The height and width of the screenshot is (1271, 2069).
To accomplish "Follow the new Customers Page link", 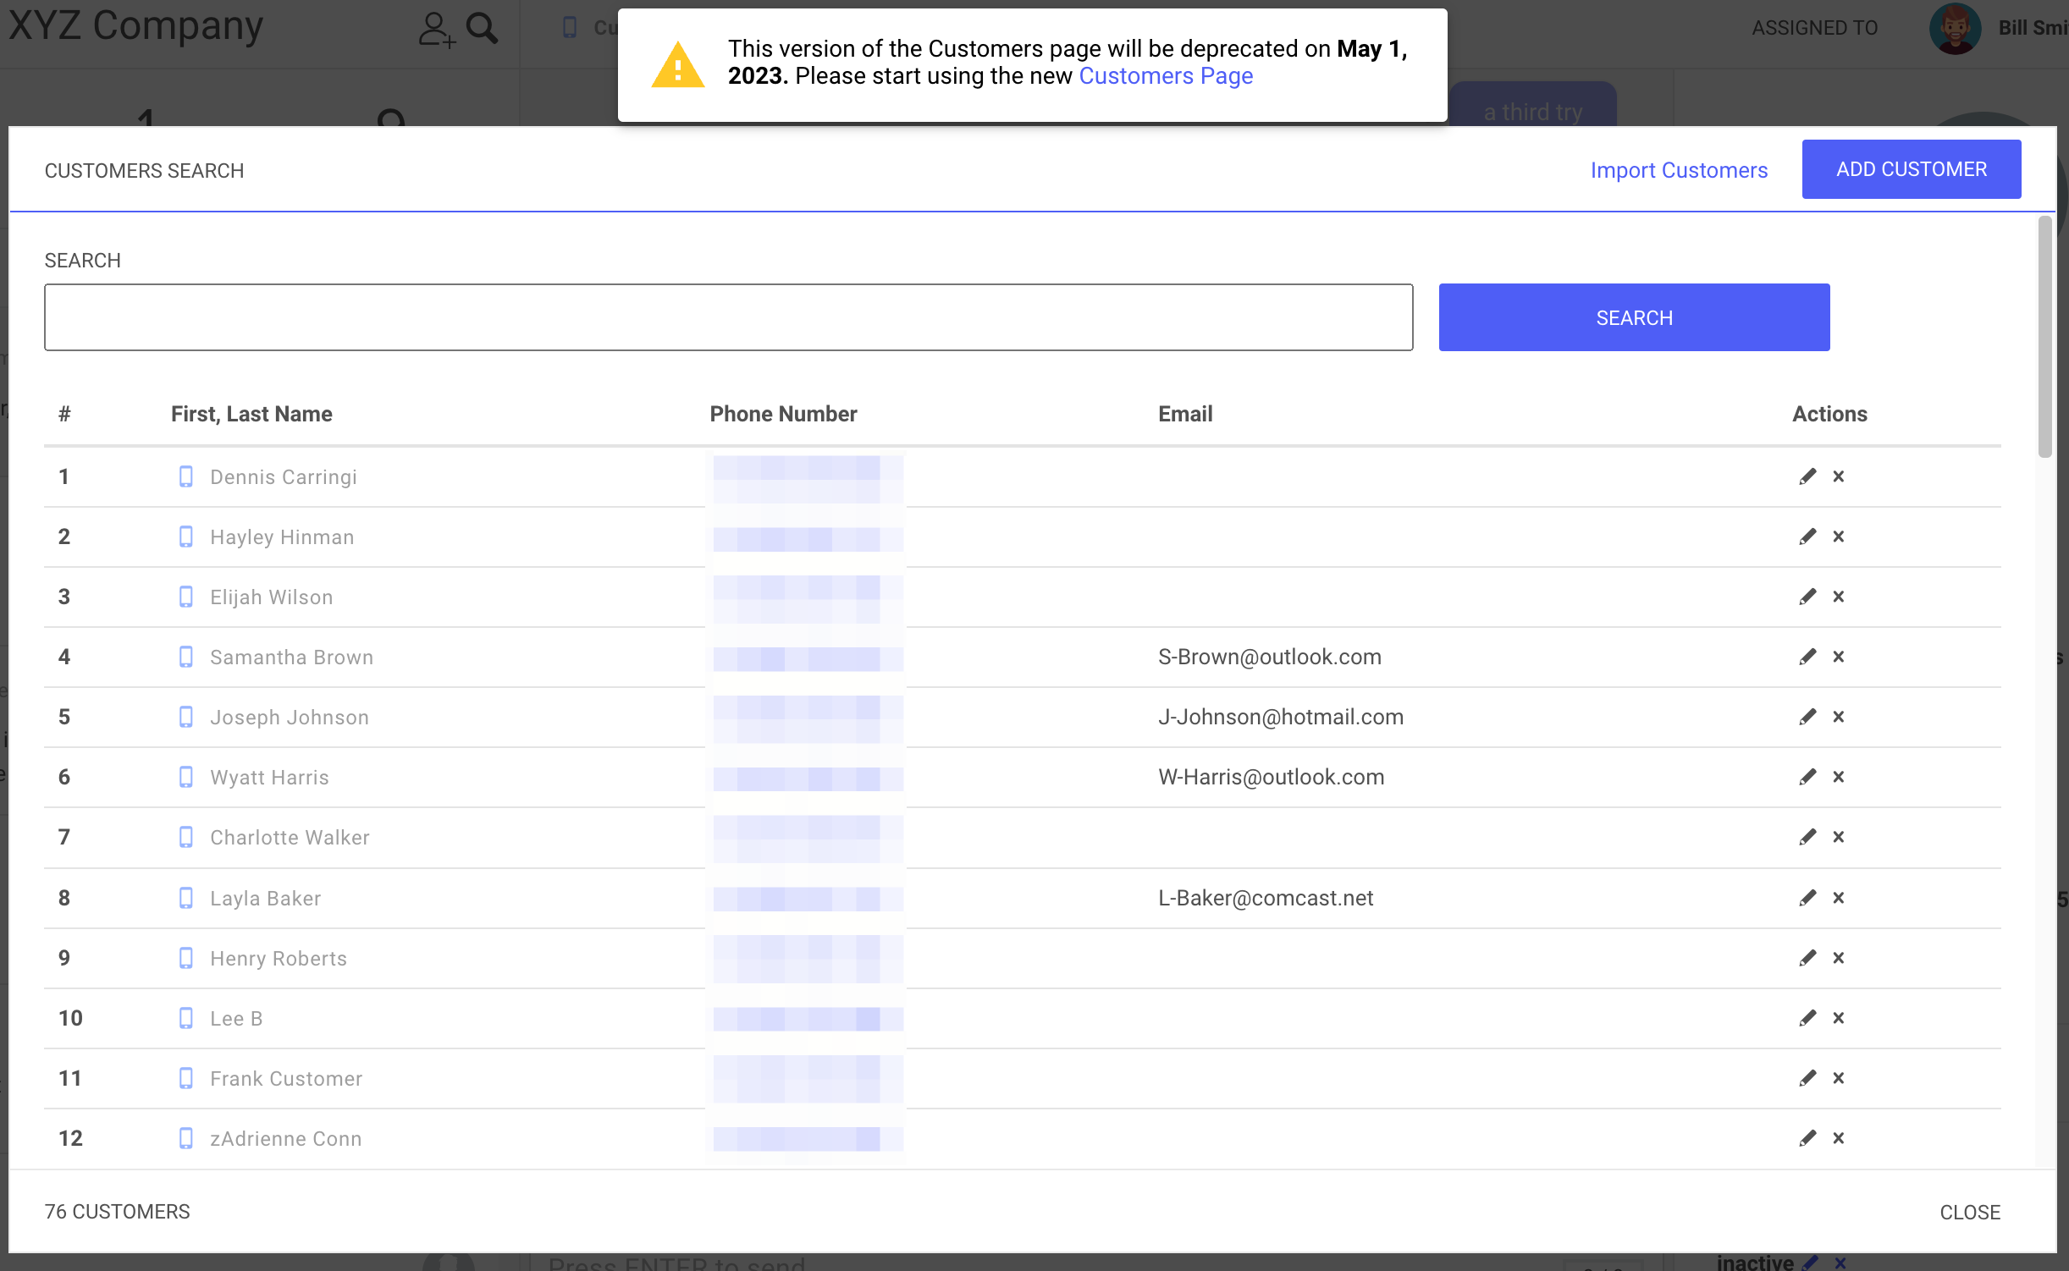I will pos(1165,76).
